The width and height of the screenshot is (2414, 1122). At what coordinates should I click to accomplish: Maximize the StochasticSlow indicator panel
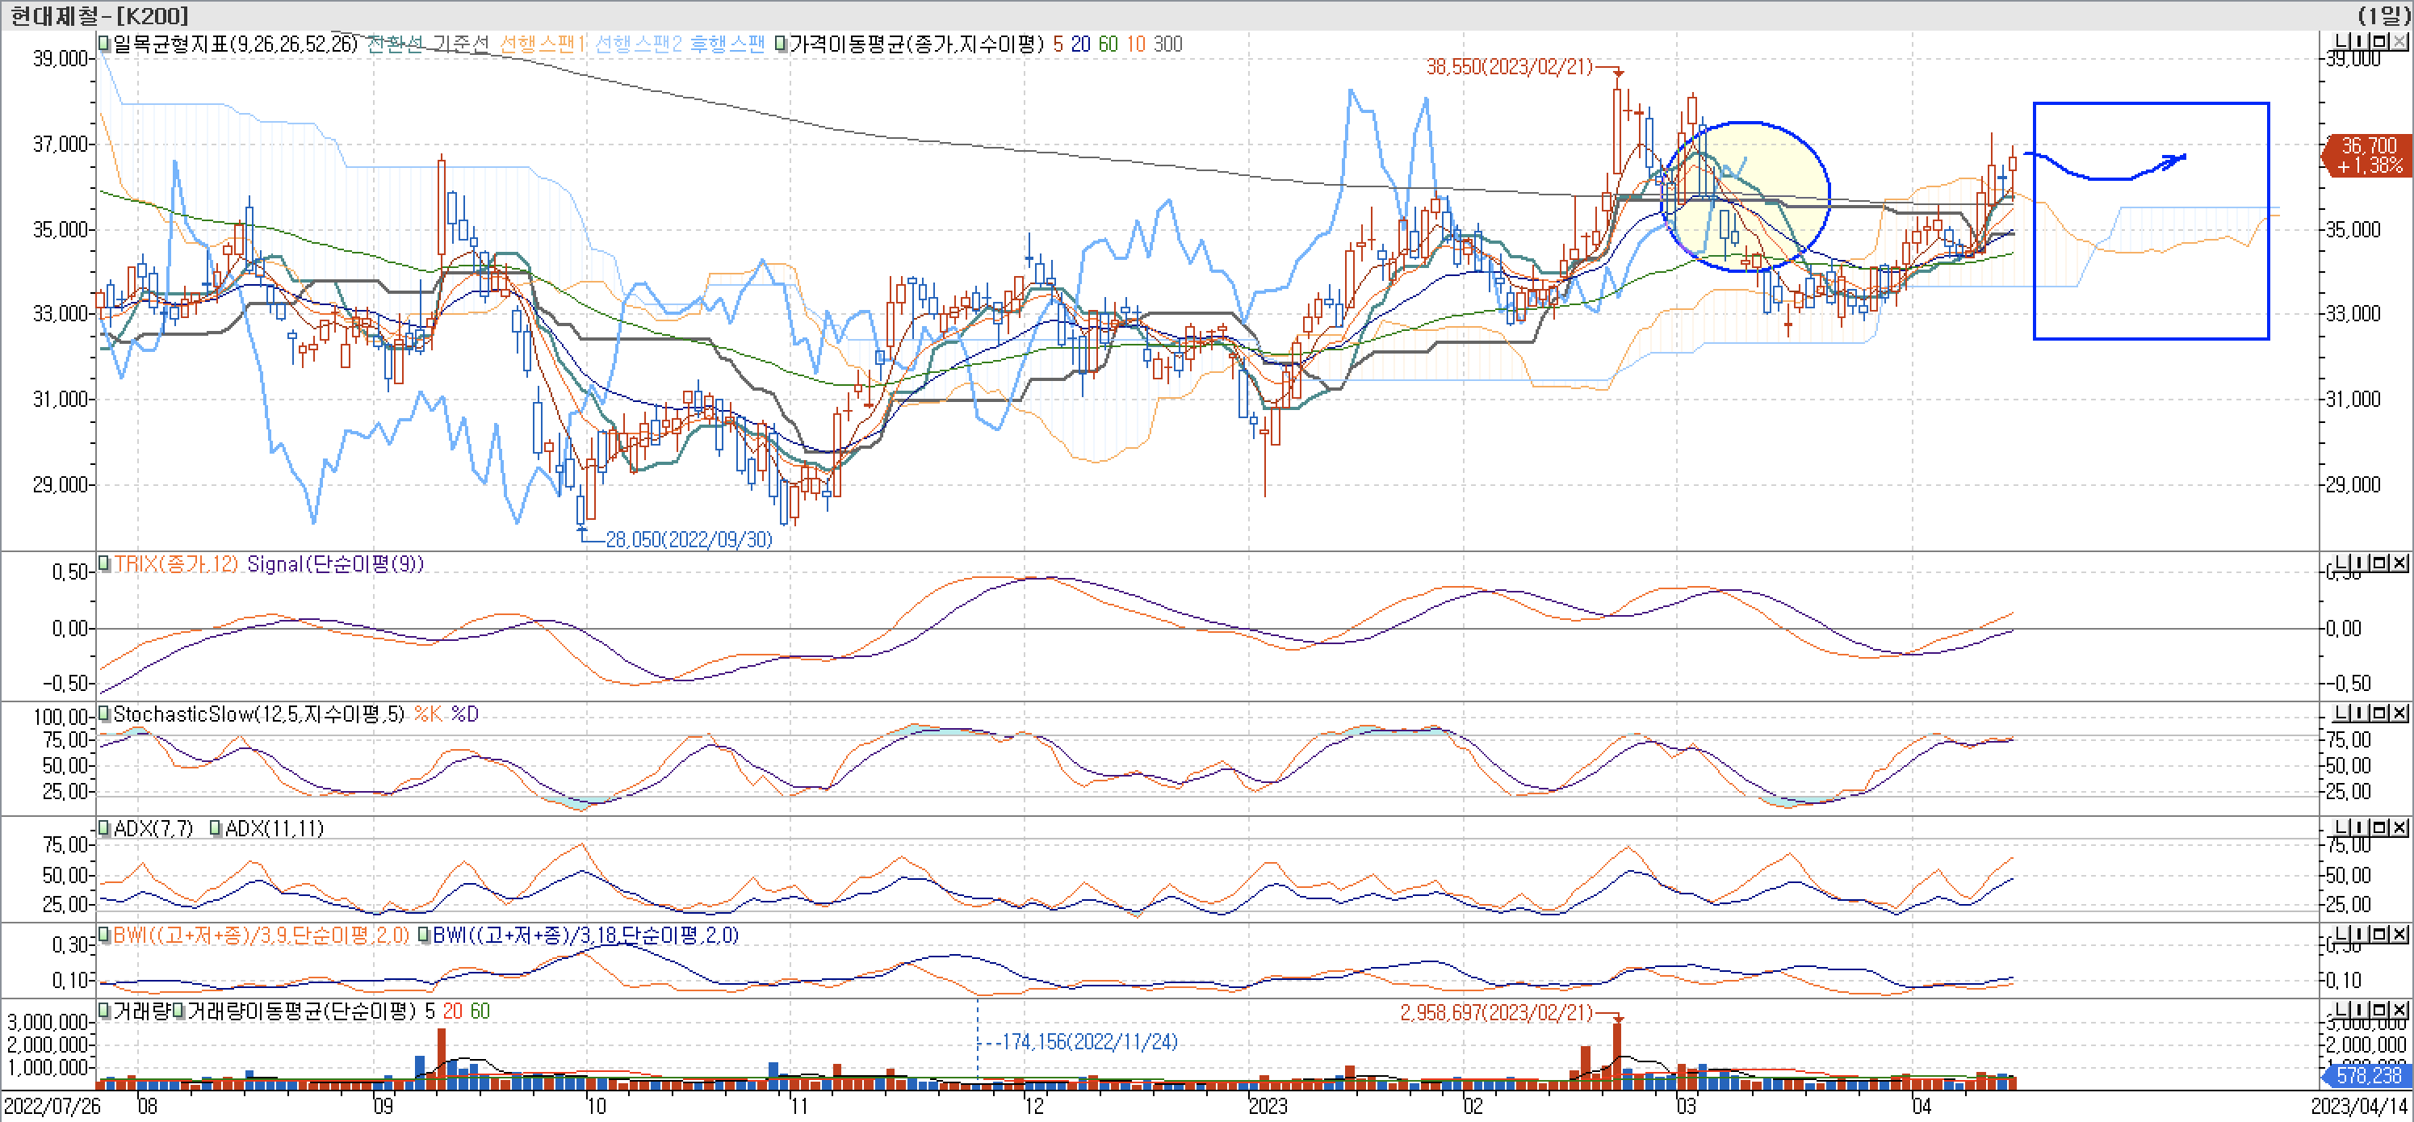[2379, 713]
